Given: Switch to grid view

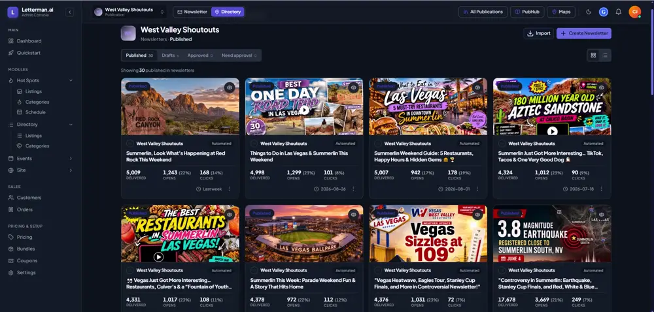Looking at the screenshot, I should click(x=594, y=55).
